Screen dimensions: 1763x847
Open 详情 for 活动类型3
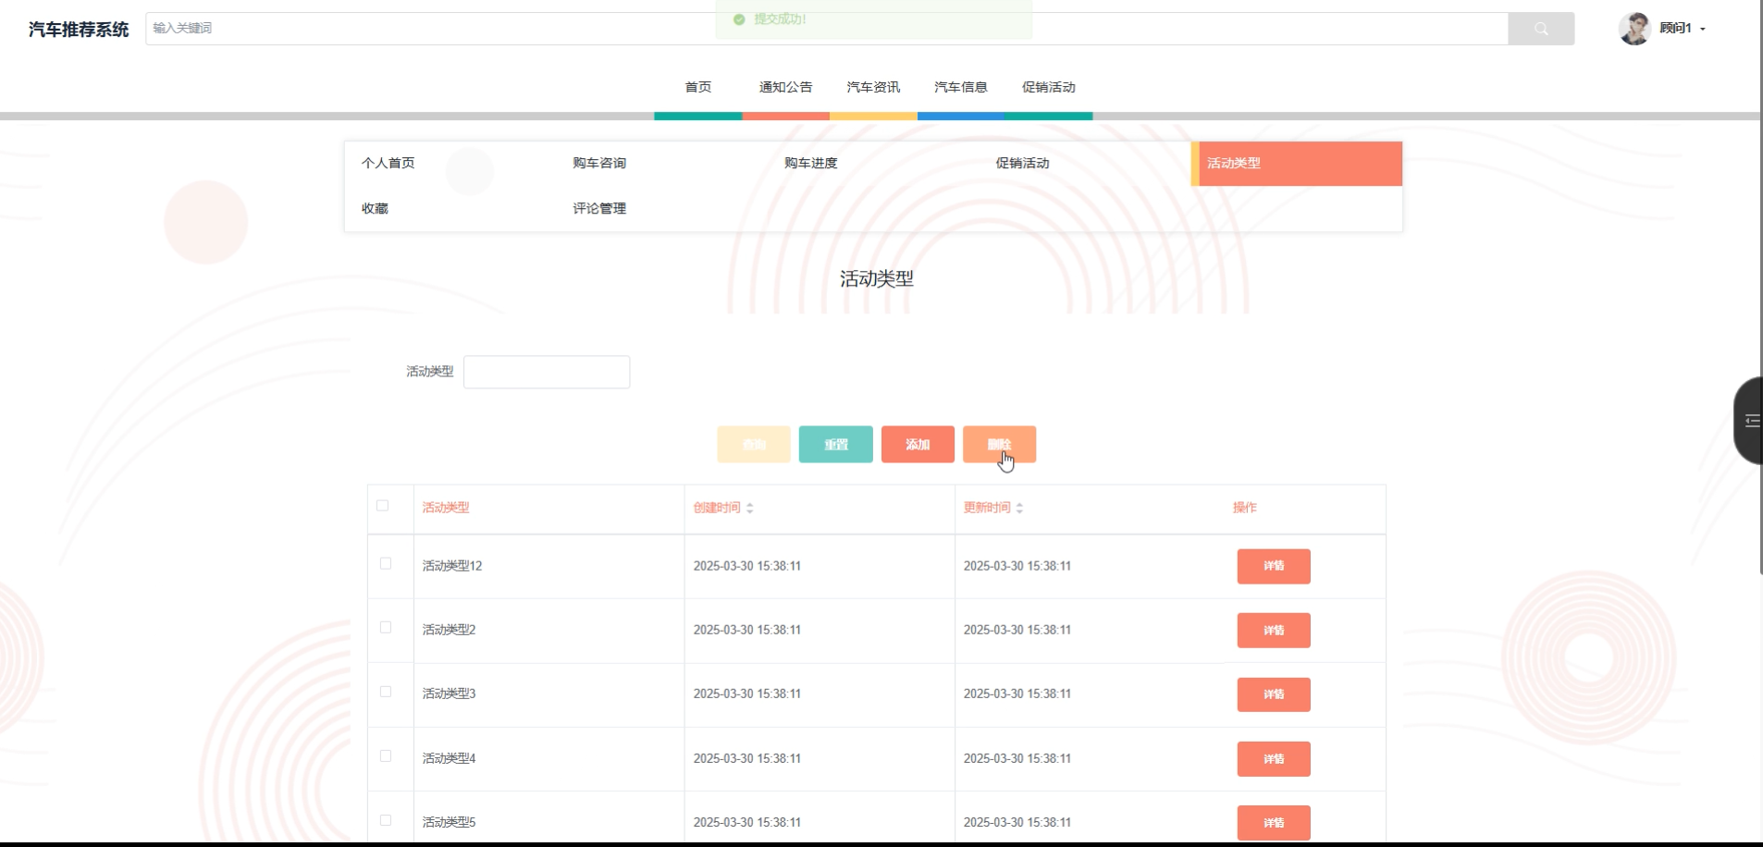(x=1274, y=694)
